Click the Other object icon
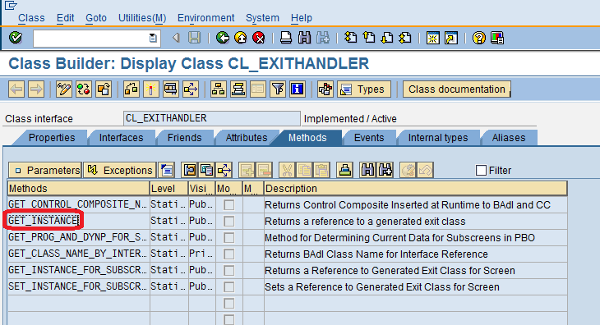The height and width of the screenshot is (325, 600). click(x=104, y=89)
